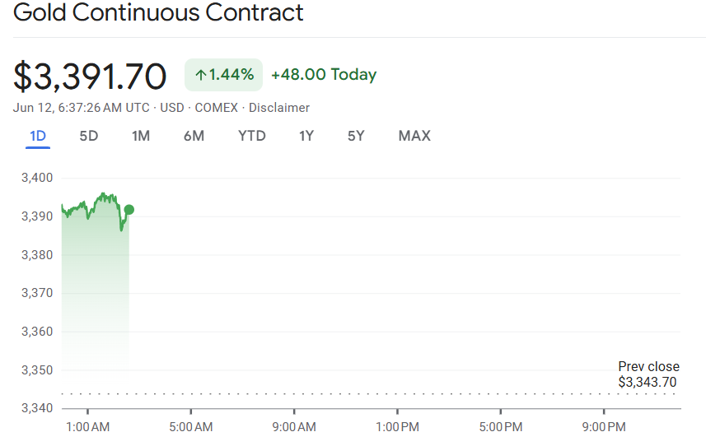This screenshot has width=706, height=446.
Task: Click the green up arrow percent badge
Action: click(224, 75)
